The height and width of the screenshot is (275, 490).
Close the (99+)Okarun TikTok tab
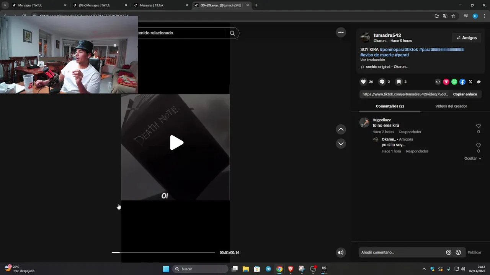(248, 5)
